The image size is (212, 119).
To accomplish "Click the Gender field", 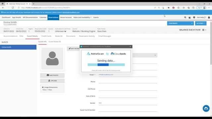I will point(128,103).
